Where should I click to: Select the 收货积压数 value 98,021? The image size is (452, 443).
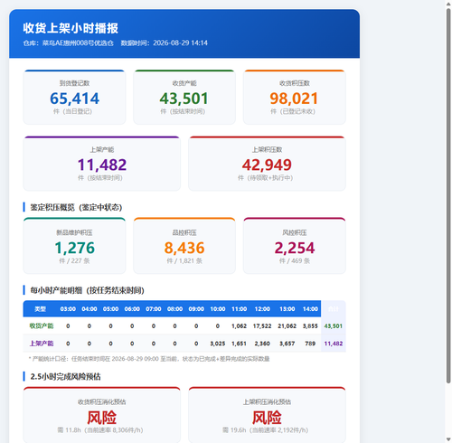pyautogui.click(x=294, y=99)
